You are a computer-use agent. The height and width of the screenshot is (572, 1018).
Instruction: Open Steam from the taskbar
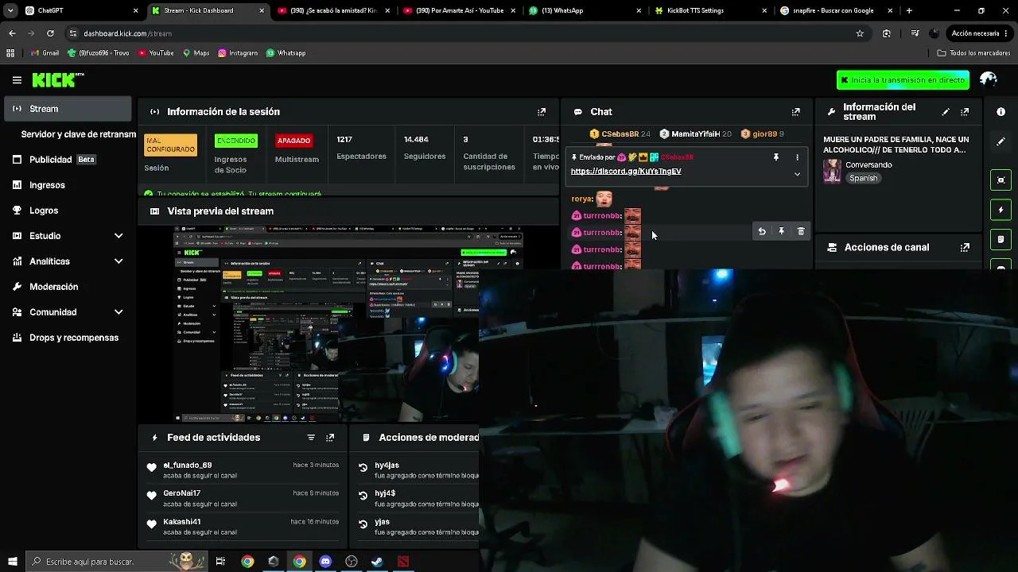377,562
